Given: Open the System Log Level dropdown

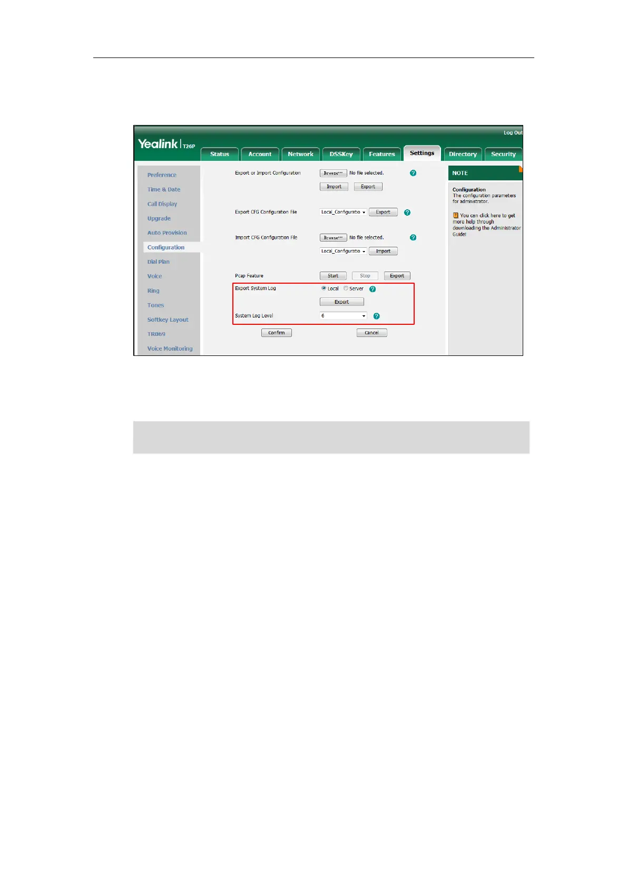Looking at the screenshot, I should [343, 316].
